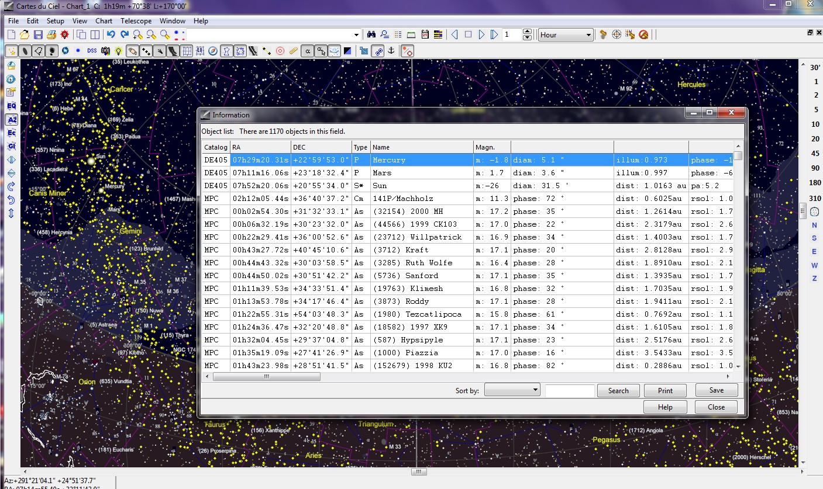
Task: Set field of view to 45 degrees
Action: [x=815, y=154]
